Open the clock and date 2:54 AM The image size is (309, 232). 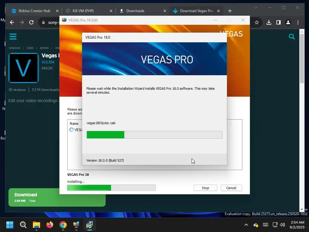297,225
